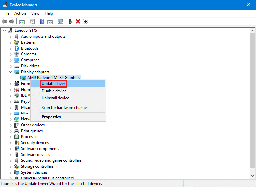Click the Back arrow toolbar icon
The width and height of the screenshot is (256, 187).
4,21
